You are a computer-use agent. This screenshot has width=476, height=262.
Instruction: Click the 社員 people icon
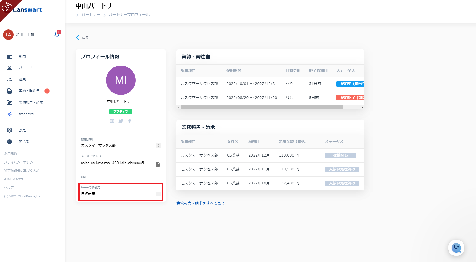click(9, 79)
